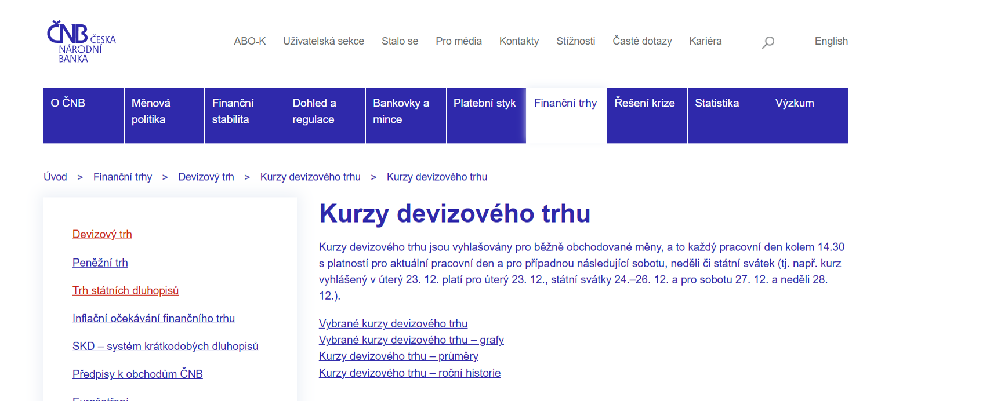
Task: Switch language to English
Action: pos(831,41)
